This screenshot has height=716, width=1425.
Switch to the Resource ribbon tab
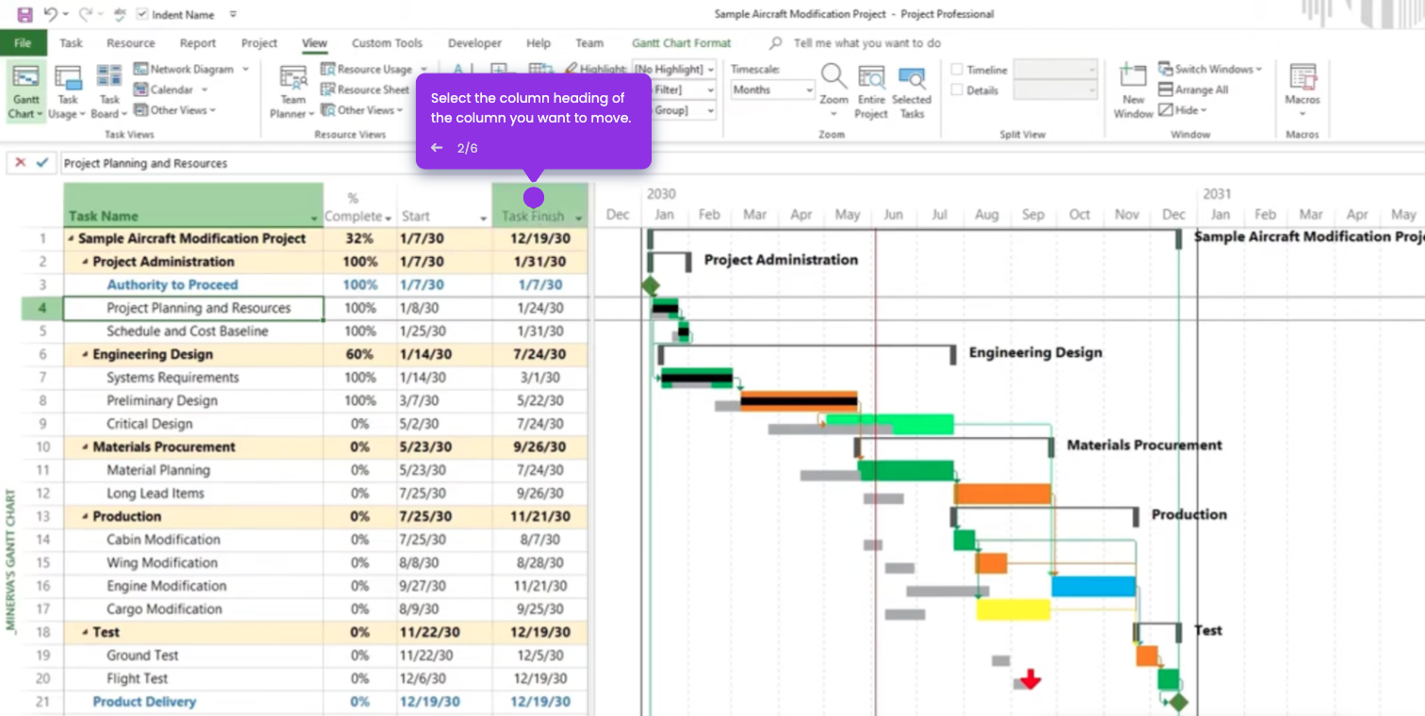coord(131,43)
